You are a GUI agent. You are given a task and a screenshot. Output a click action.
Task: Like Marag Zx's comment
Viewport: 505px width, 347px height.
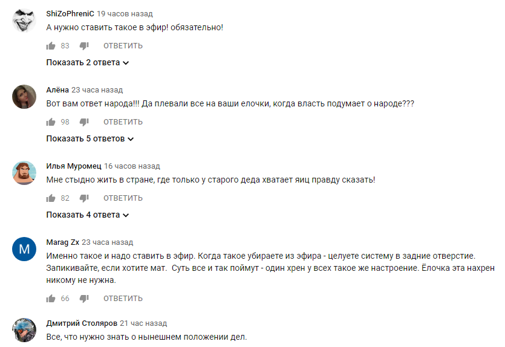[x=51, y=299]
